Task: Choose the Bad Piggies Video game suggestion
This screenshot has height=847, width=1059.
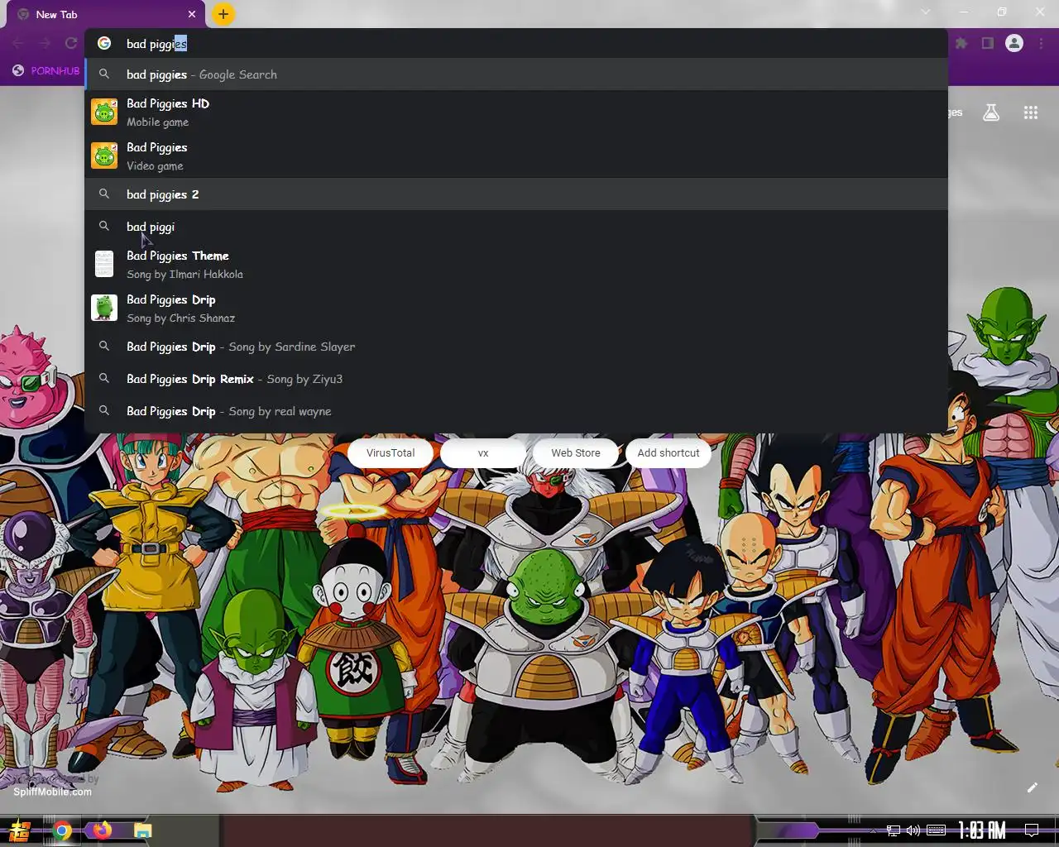Action: click(516, 156)
